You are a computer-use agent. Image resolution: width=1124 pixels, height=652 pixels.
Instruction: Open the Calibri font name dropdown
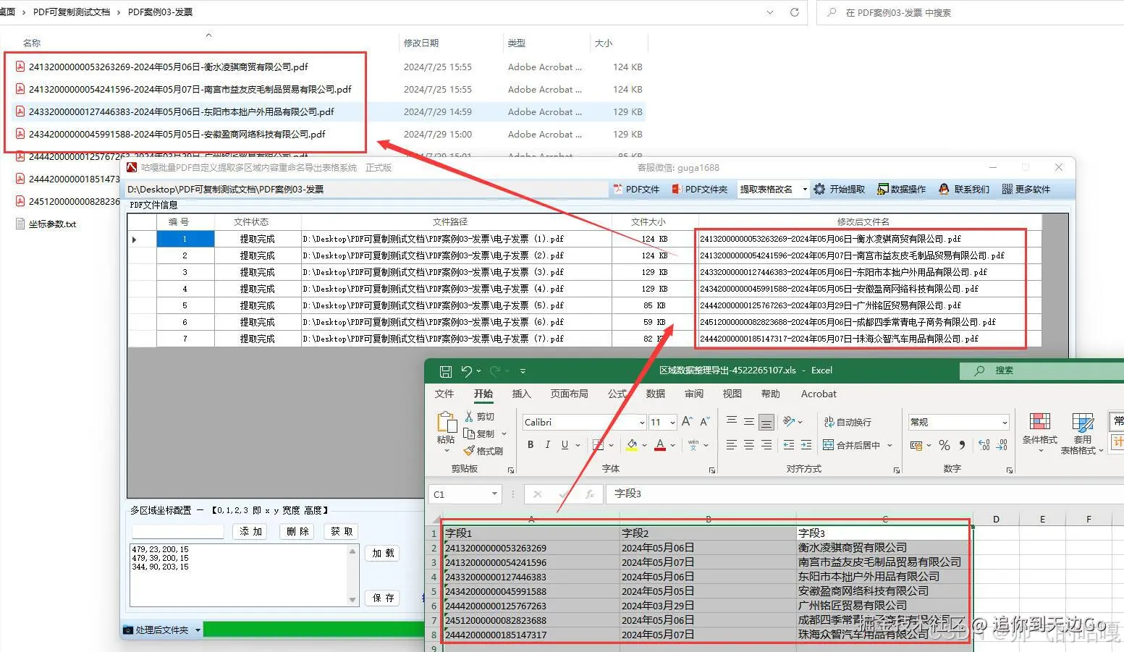point(642,423)
